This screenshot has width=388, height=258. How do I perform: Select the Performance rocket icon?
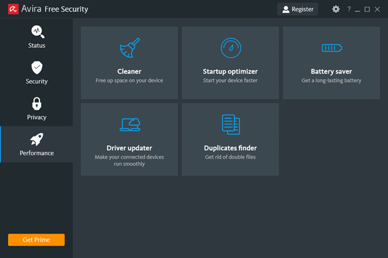37,139
